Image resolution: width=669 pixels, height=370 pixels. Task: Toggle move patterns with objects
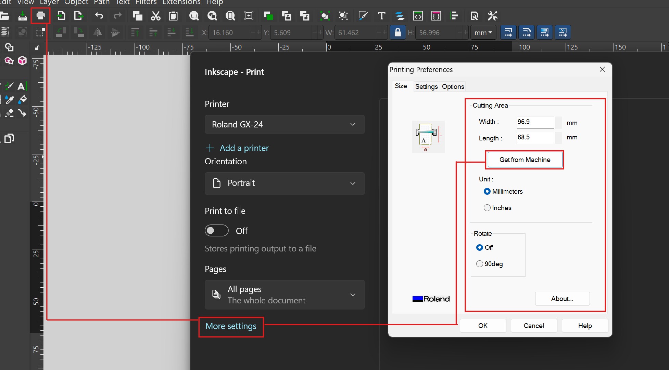pos(563,32)
